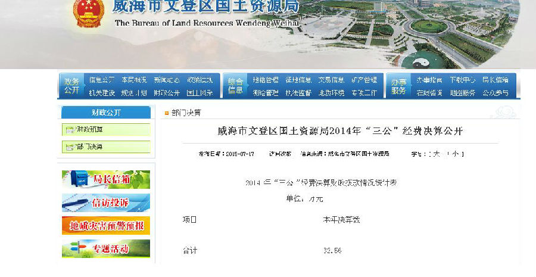Click the icon beside 财政预算 in sidebar

[x=70, y=129]
